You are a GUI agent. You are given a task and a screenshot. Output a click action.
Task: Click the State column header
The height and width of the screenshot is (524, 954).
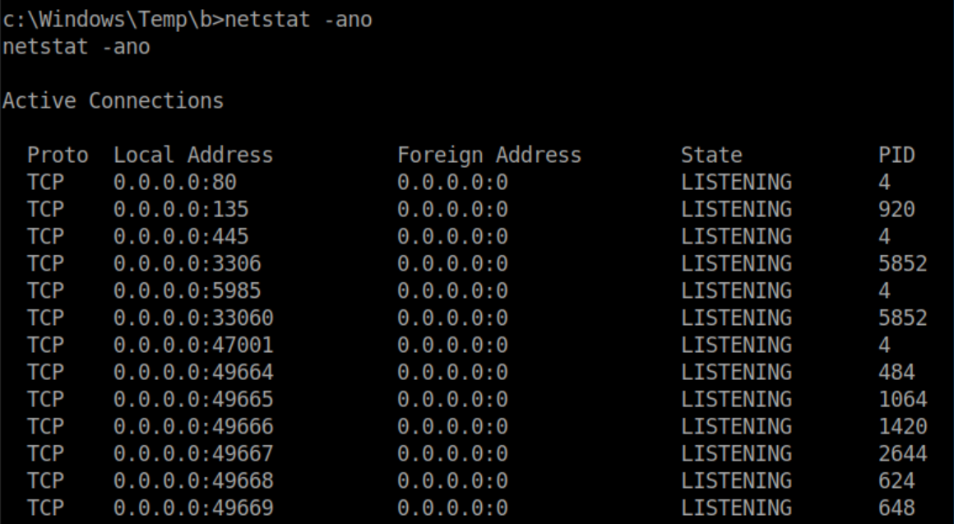coord(711,155)
